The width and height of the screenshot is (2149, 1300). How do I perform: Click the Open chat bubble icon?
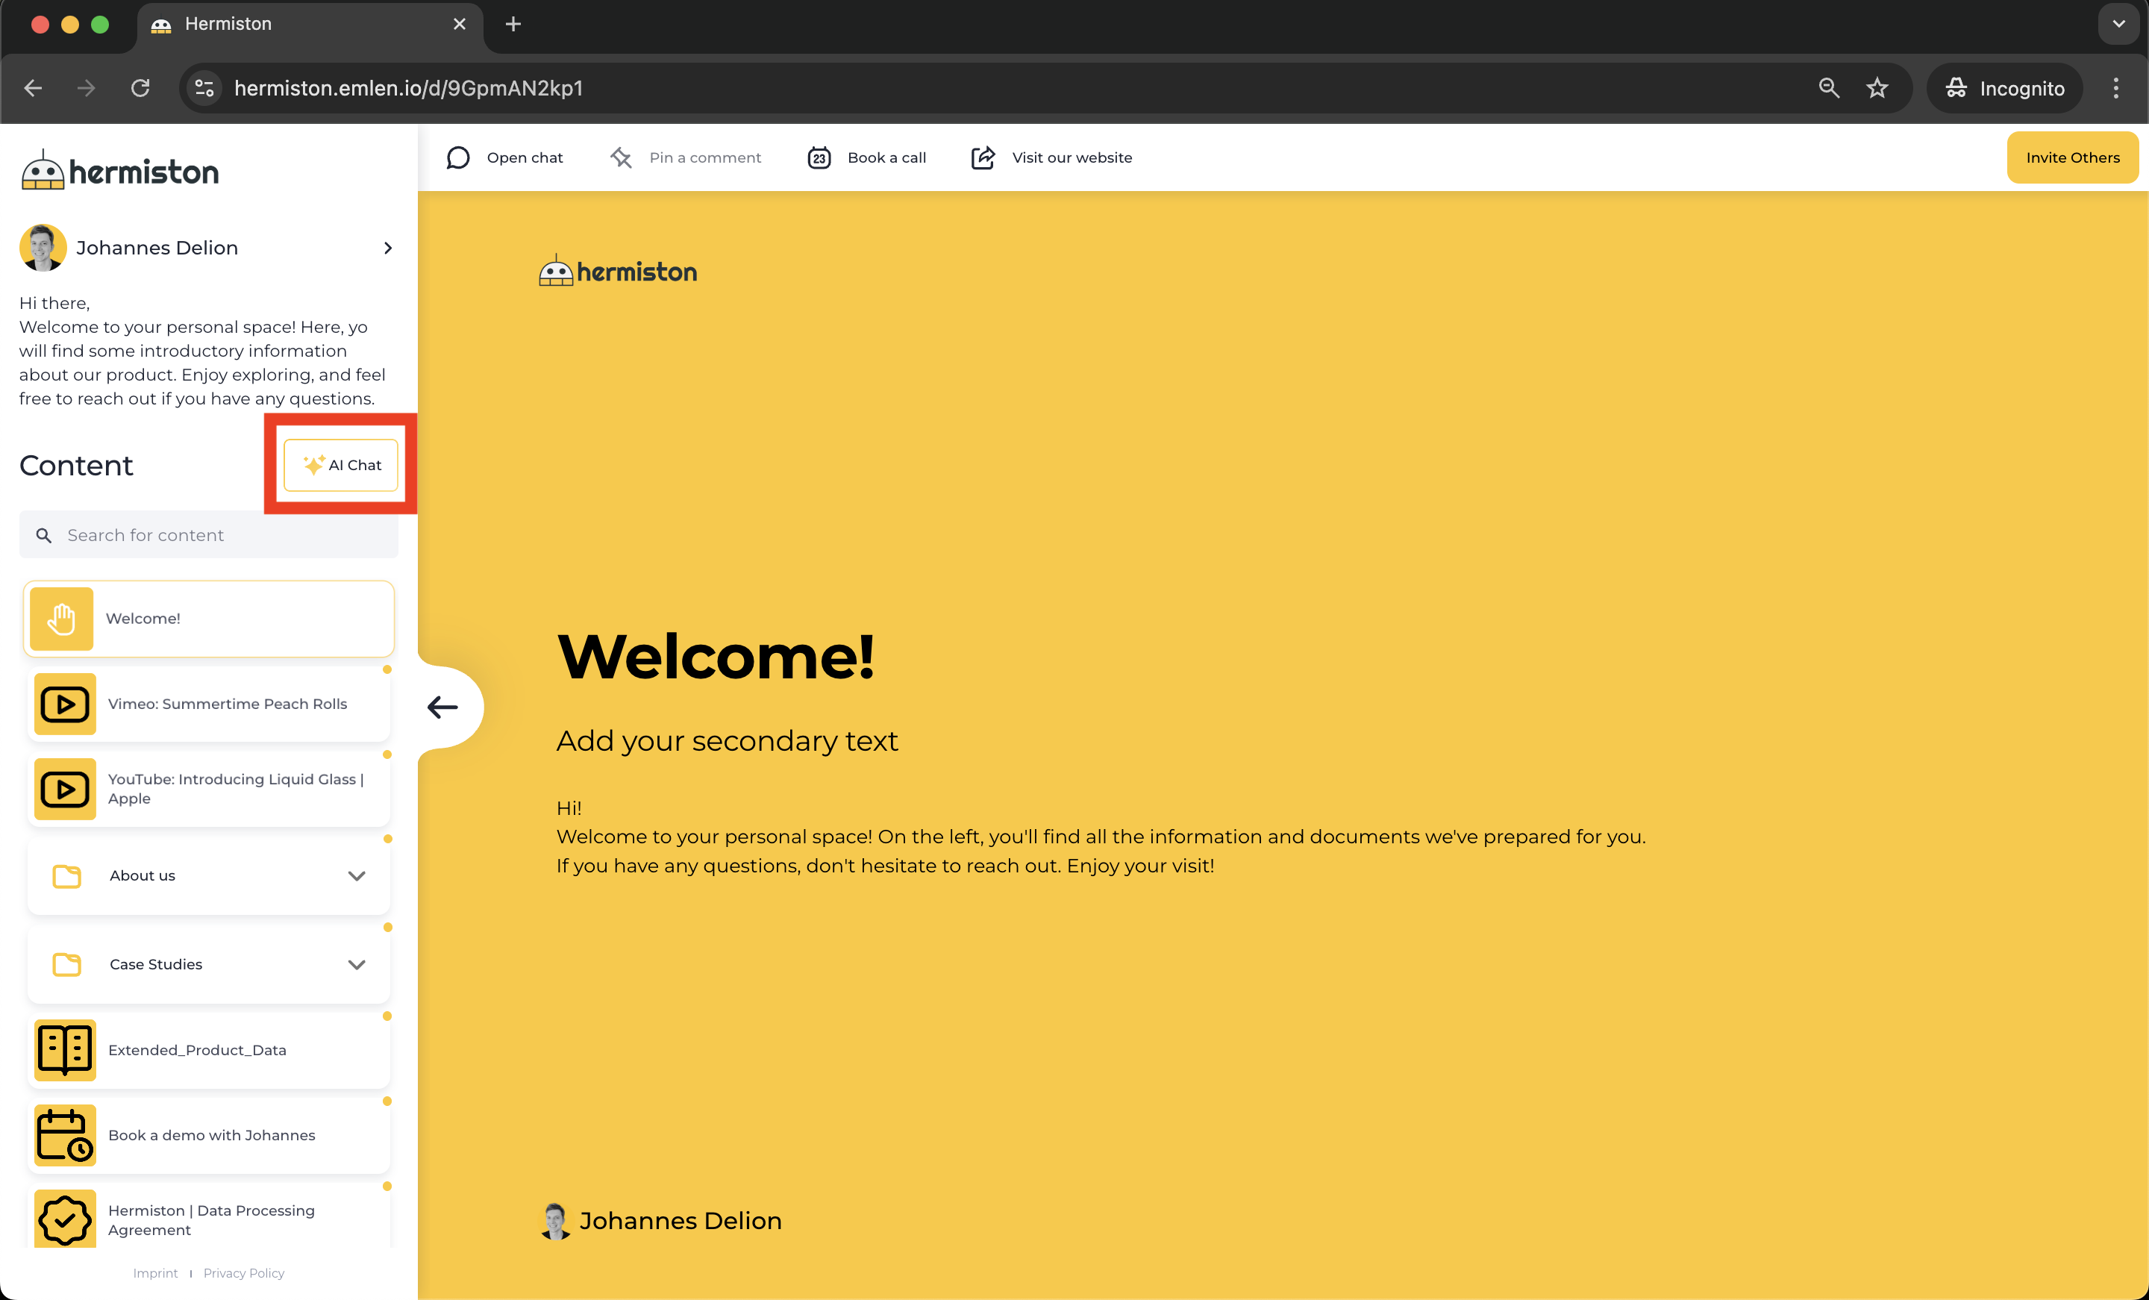(458, 158)
